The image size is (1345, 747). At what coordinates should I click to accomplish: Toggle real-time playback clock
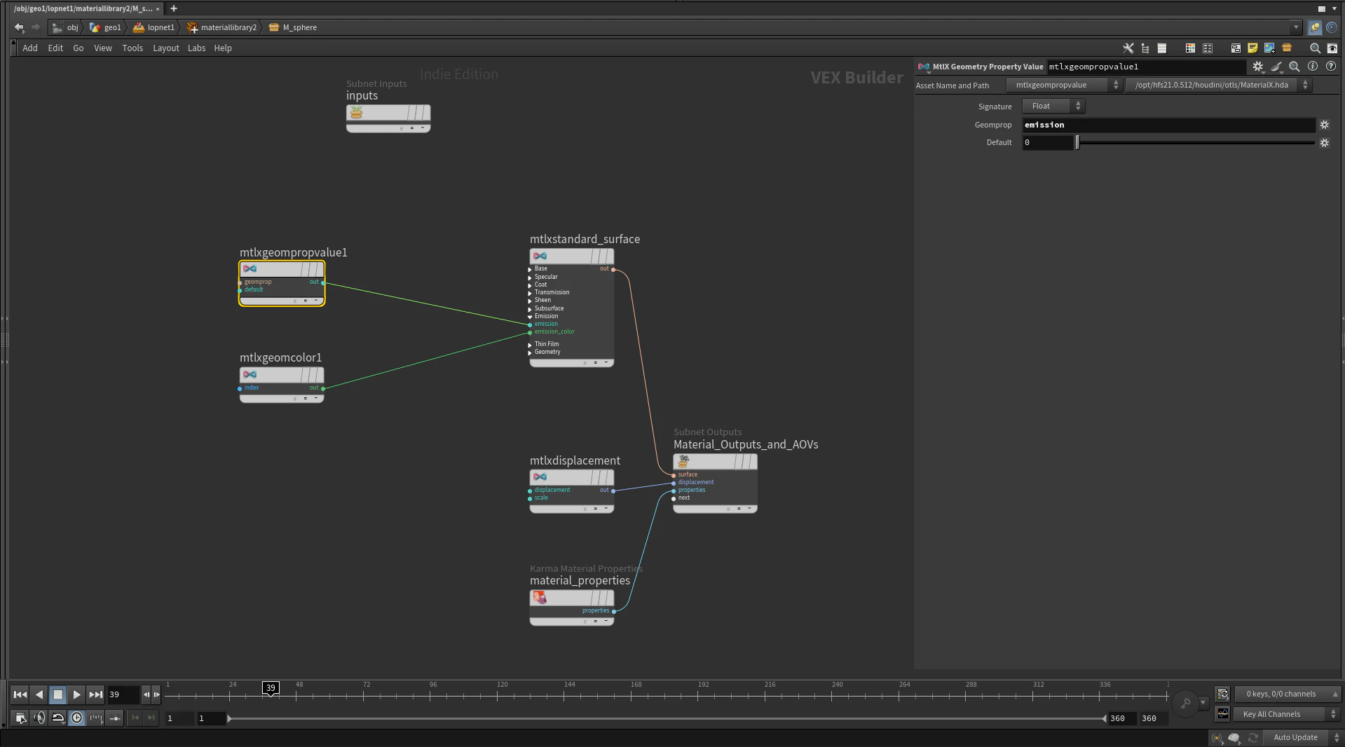(76, 718)
